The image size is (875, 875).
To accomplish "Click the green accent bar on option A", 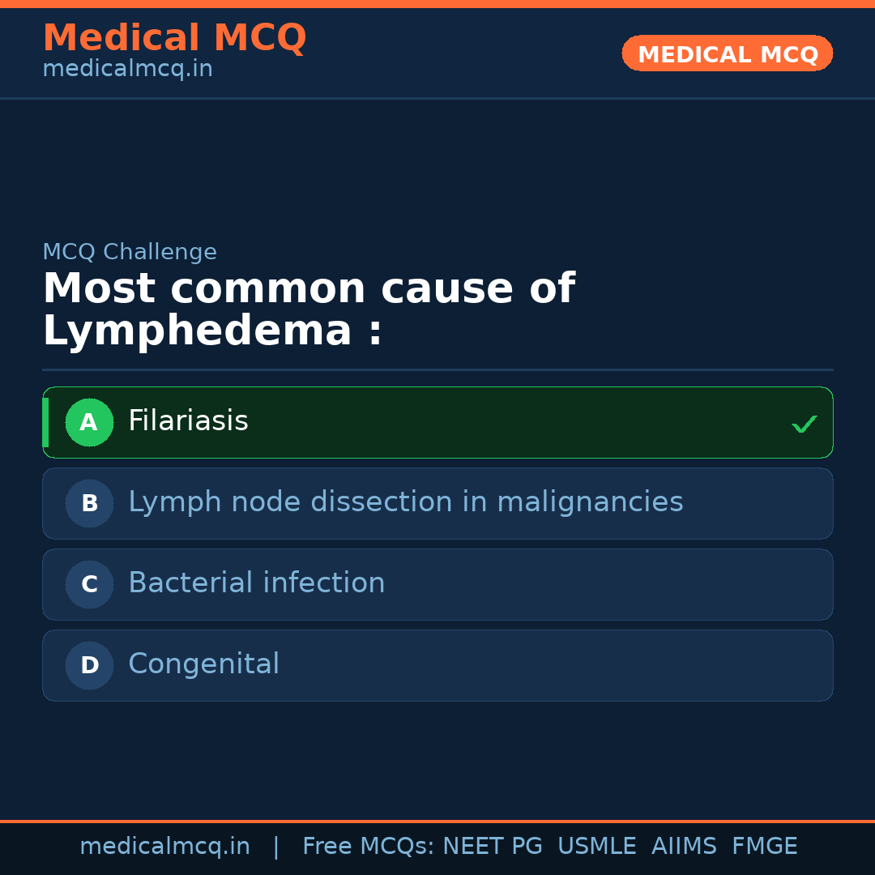I will pos(45,422).
